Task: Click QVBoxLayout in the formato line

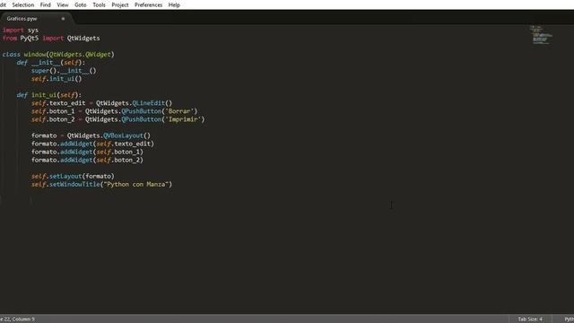Action: (123, 135)
